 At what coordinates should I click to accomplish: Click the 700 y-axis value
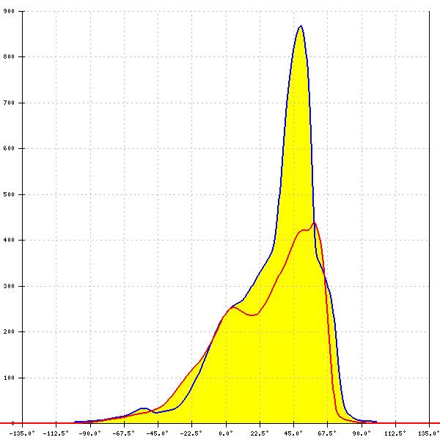click(x=9, y=103)
